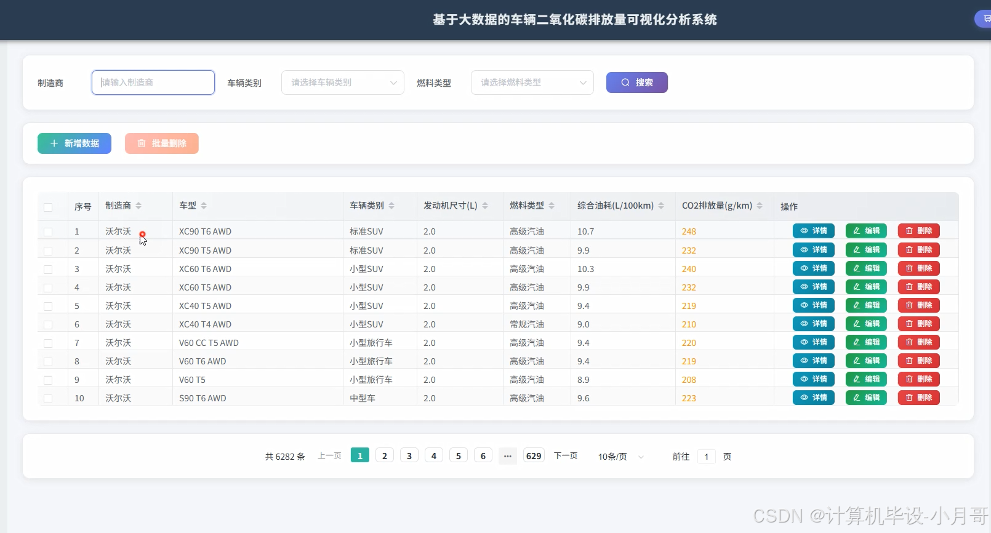Toggle the select-all header checkbox
The width and height of the screenshot is (991, 533).
tap(48, 207)
